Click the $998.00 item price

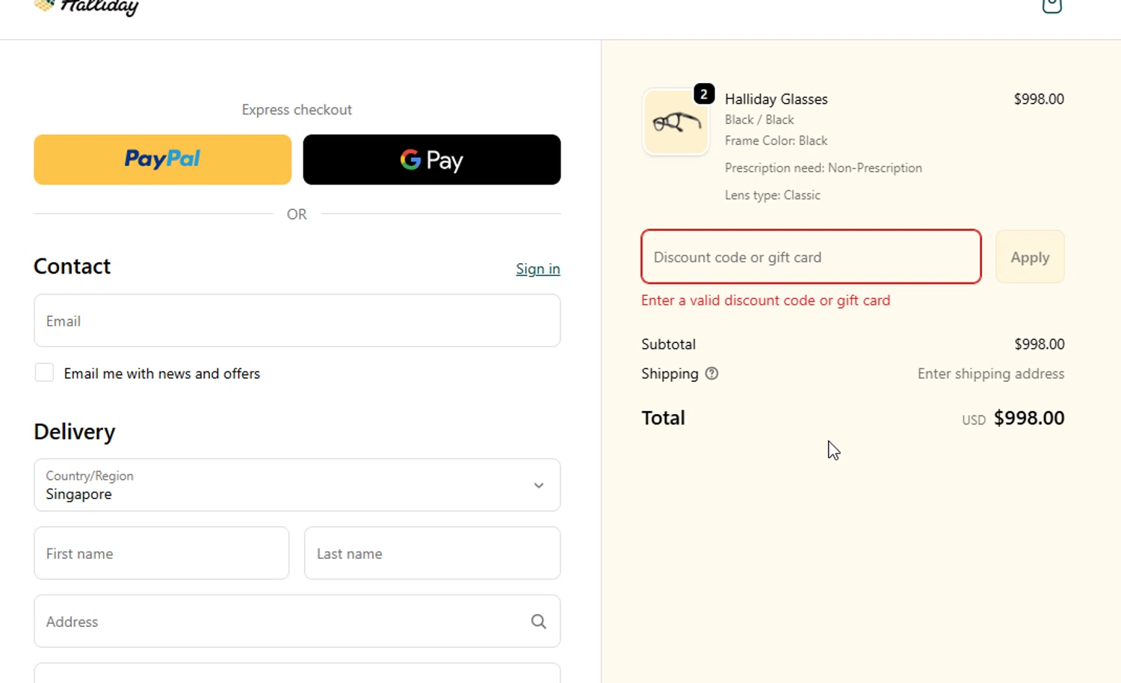(x=1039, y=99)
